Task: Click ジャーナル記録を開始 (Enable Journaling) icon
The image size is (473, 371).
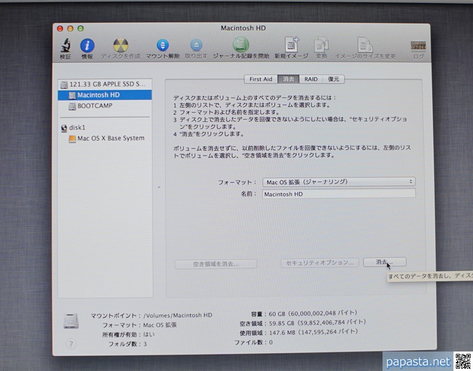Action: [240, 46]
